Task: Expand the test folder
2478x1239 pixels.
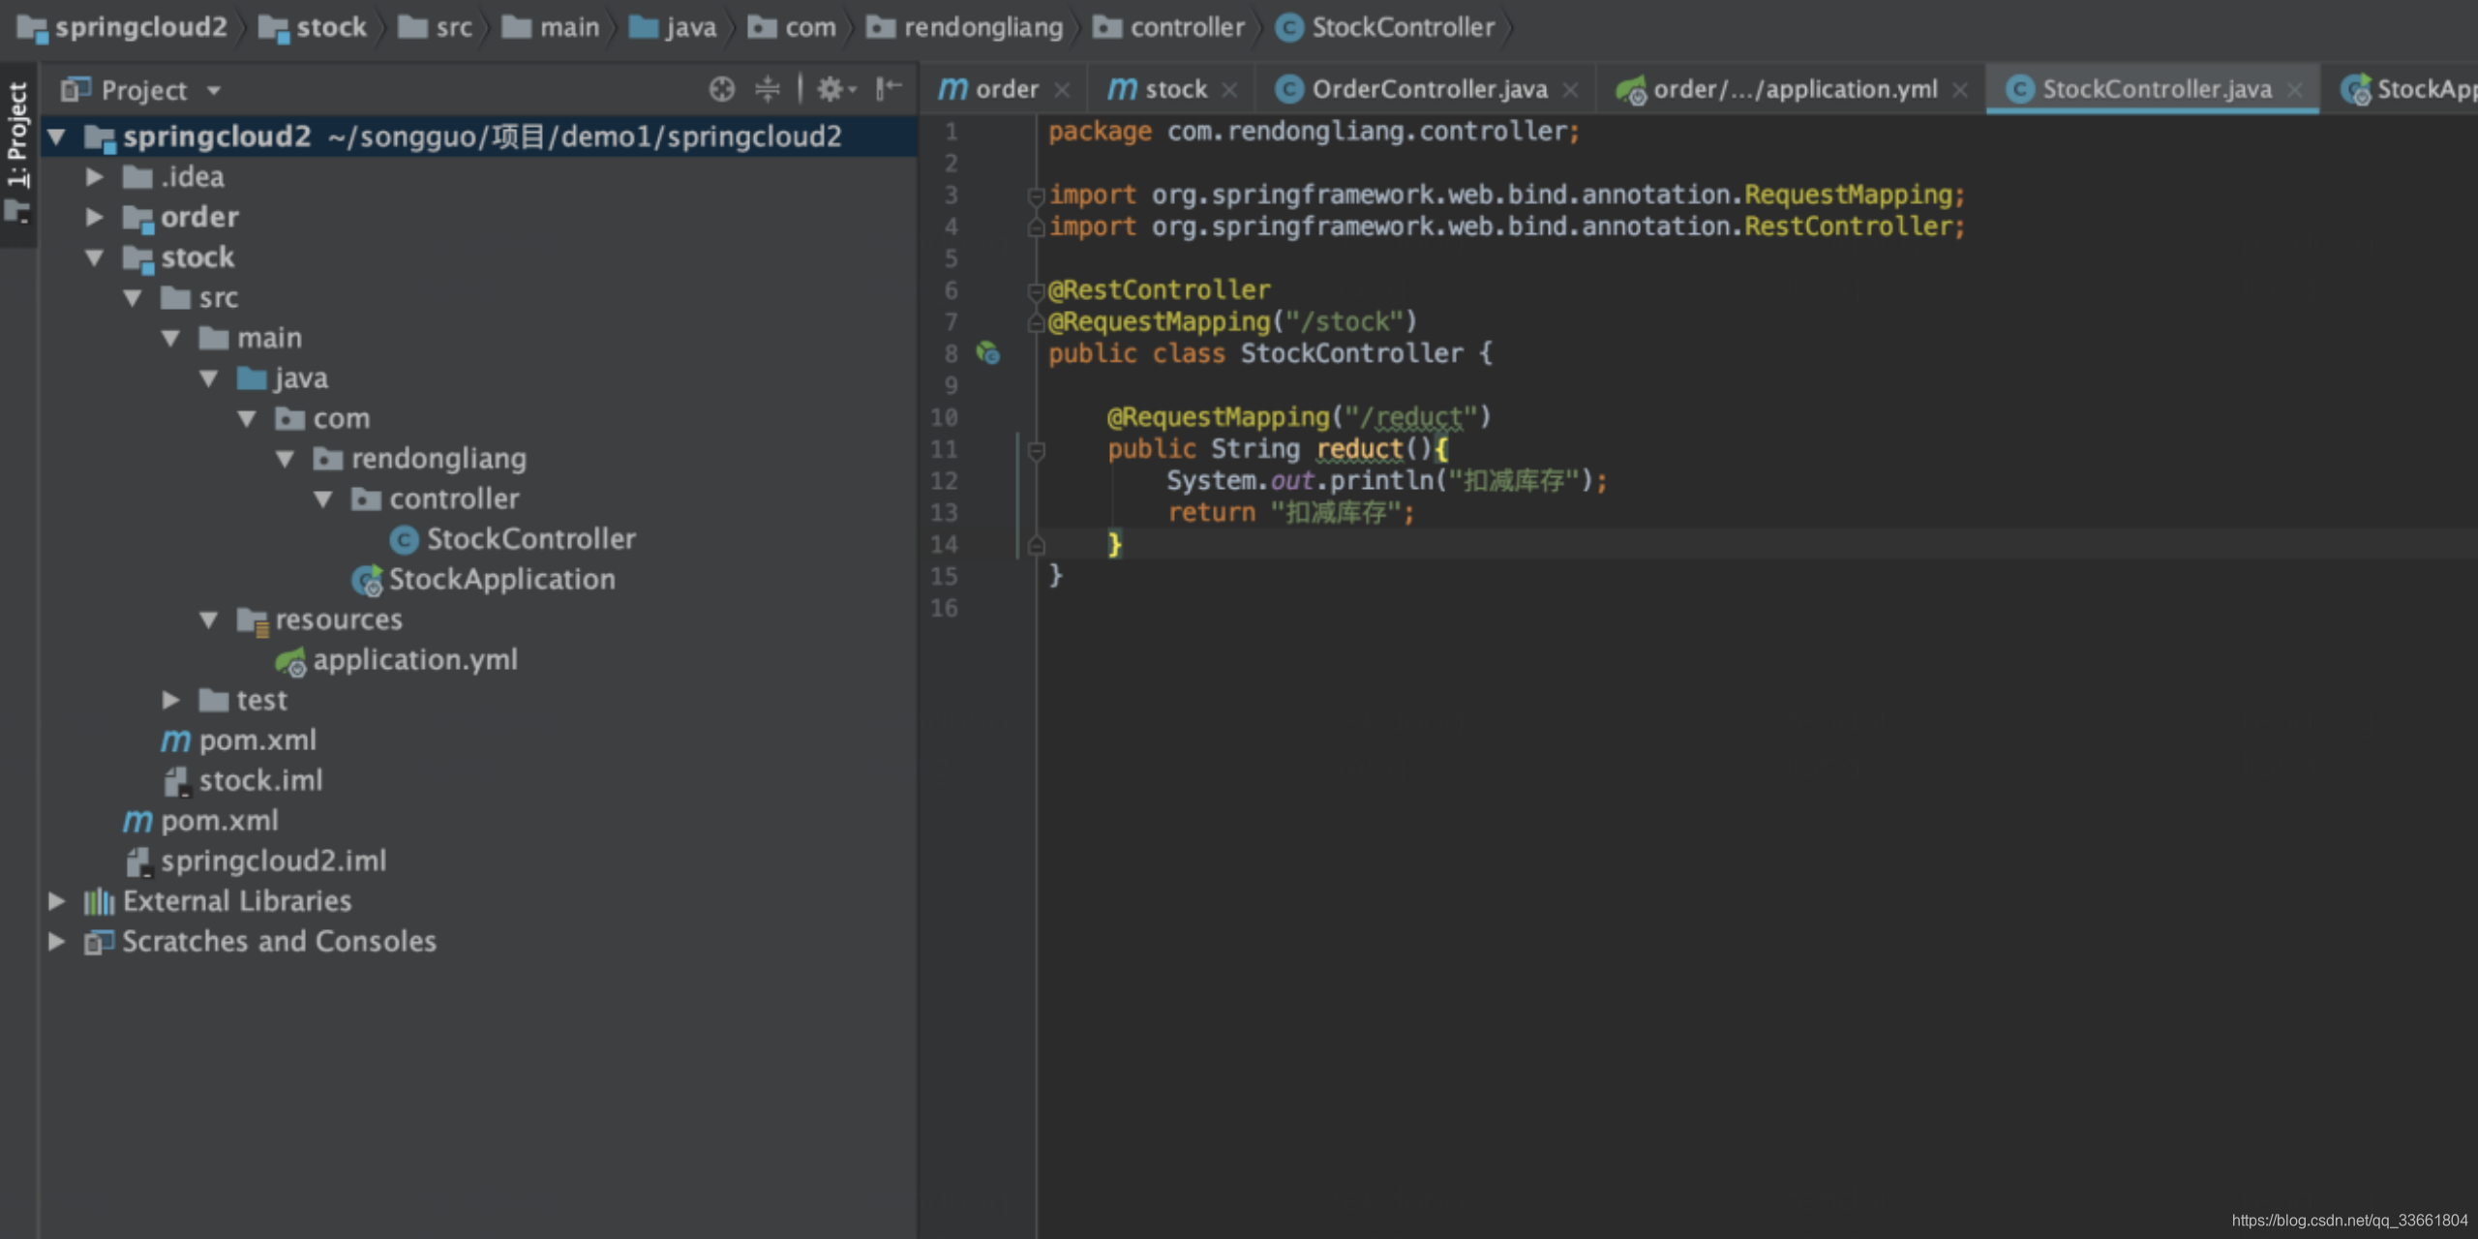Action: [170, 700]
